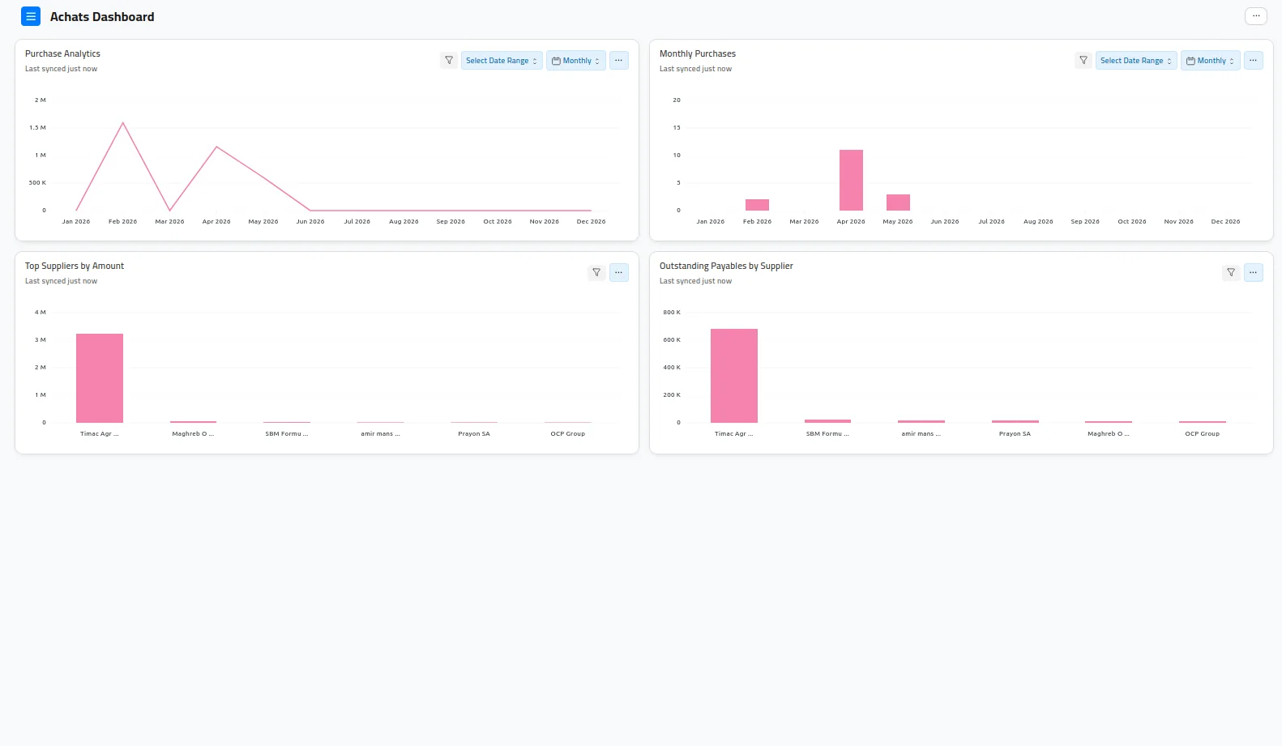Click the May 2026 bar in Monthly Purchases
This screenshot has height=746, width=1282.
898,202
